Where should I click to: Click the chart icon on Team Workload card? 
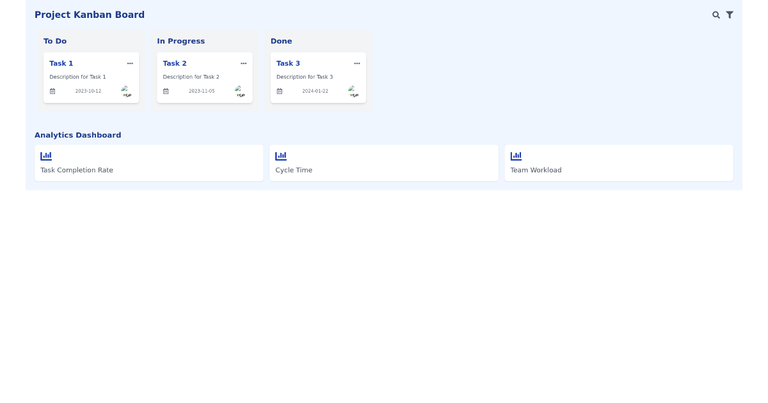coord(516,155)
